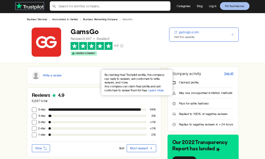This screenshot has width=265, height=159.
Task: Click the Claimed profile calendar icon
Action: click(x=174, y=83)
